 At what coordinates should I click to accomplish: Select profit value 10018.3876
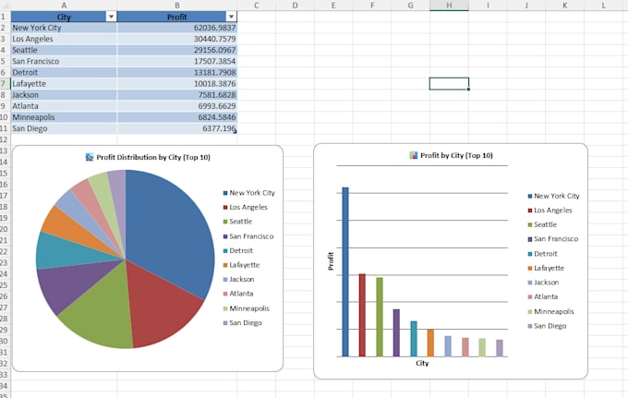point(177,84)
